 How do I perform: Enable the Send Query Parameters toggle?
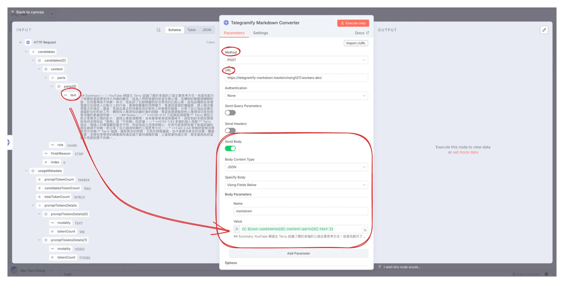[230, 113]
